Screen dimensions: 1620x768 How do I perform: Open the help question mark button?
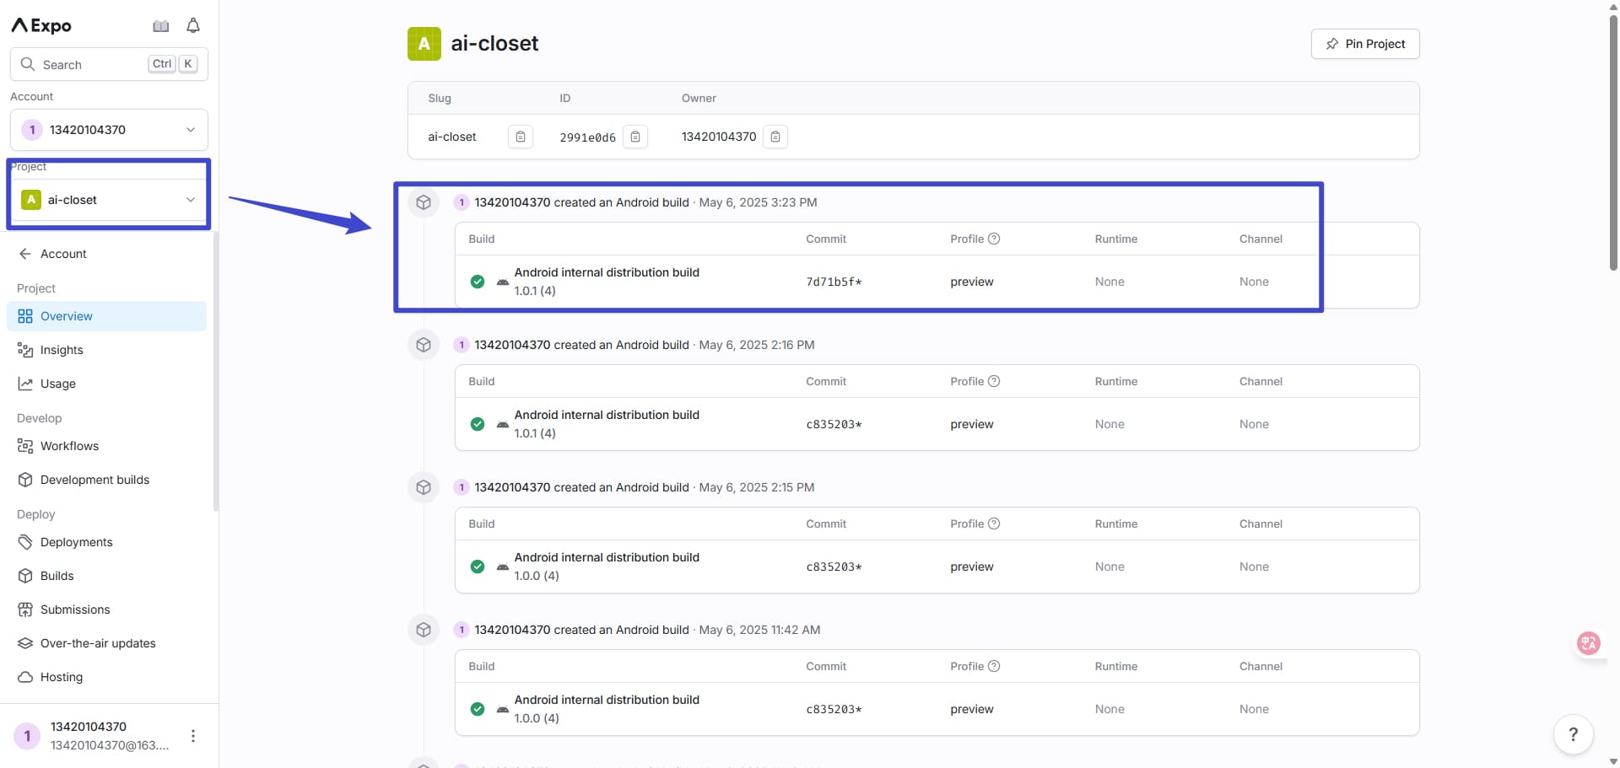point(1573,733)
